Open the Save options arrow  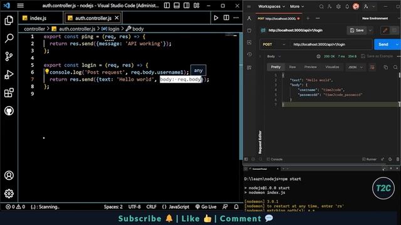click(370, 31)
